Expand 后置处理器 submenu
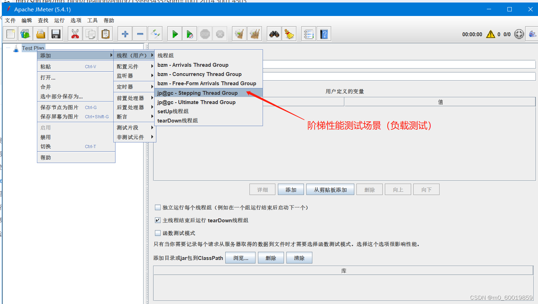 pyautogui.click(x=135, y=107)
